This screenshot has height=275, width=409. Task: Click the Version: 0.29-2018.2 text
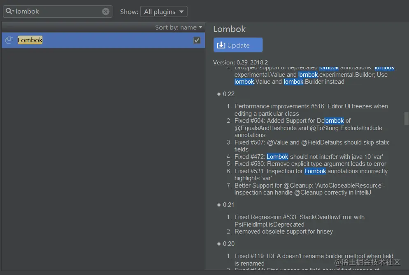[x=240, y=62]
